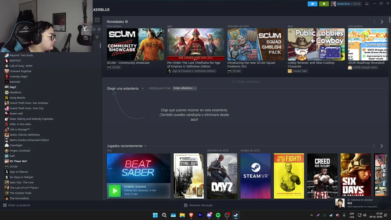The height and width of the screenshot is (220, 391).
Task: Open Lobby Browser and New Cowboy news
Action: click(316, 44)
